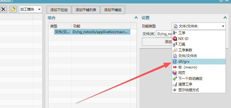Choose dll/grx from the dropdown list
The width and height of the screenshot is (231, 108).
[x=199, y=62]
